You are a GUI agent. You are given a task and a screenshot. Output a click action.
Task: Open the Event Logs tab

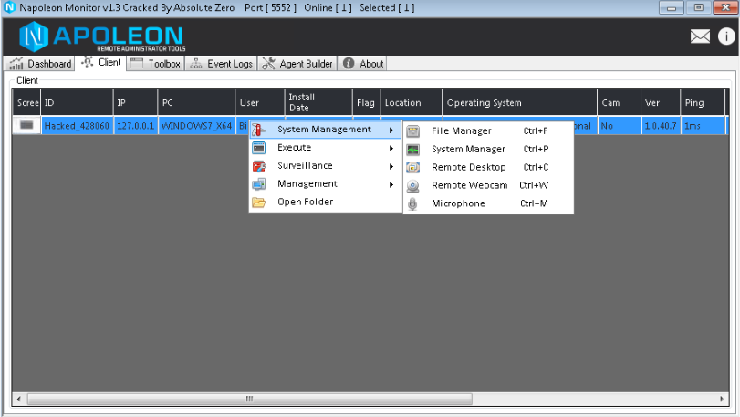click(222, 64)
